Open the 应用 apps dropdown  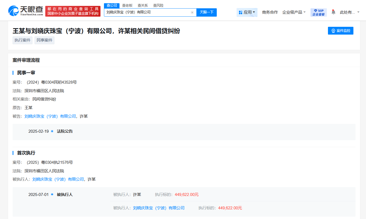click(247, 12)
